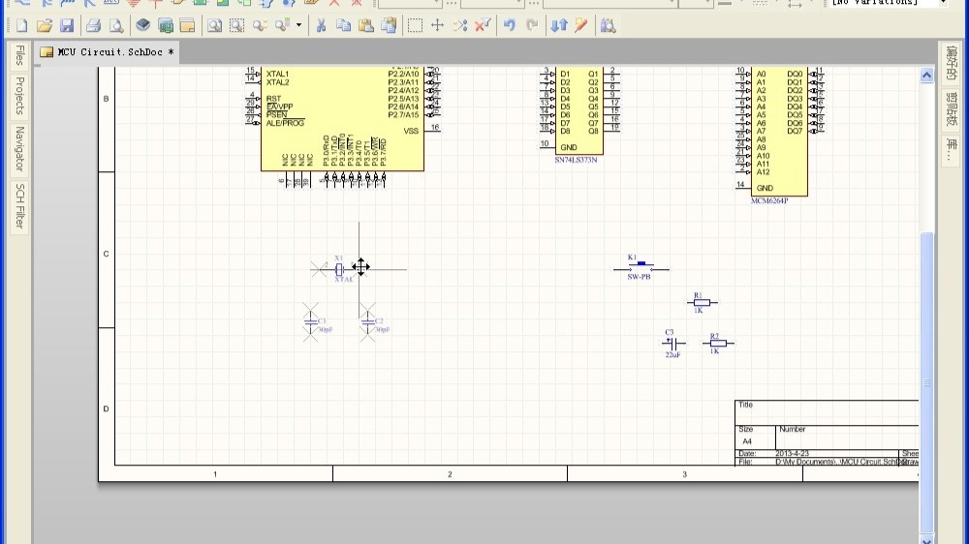Paste from clipboard icon
This screenshot has height=544, width=969.
[366, 25]
